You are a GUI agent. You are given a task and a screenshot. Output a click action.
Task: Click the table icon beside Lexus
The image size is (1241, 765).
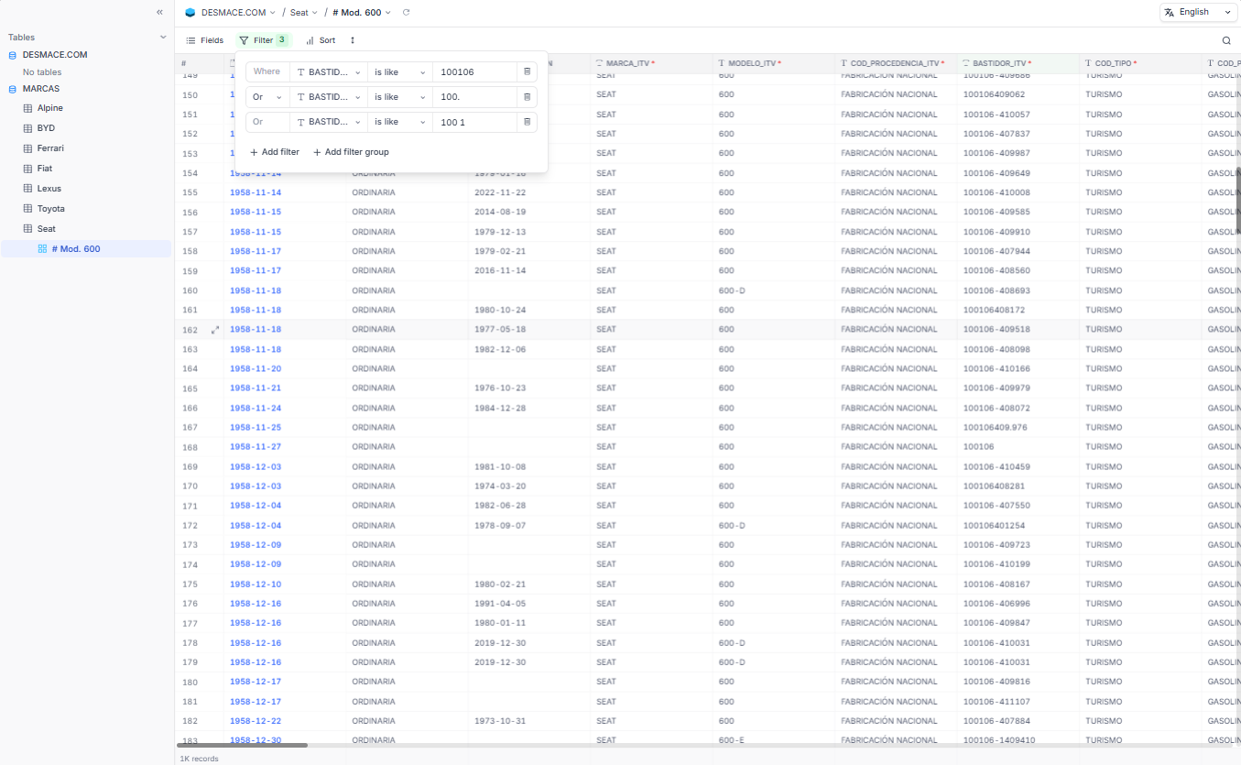[27, 189]
